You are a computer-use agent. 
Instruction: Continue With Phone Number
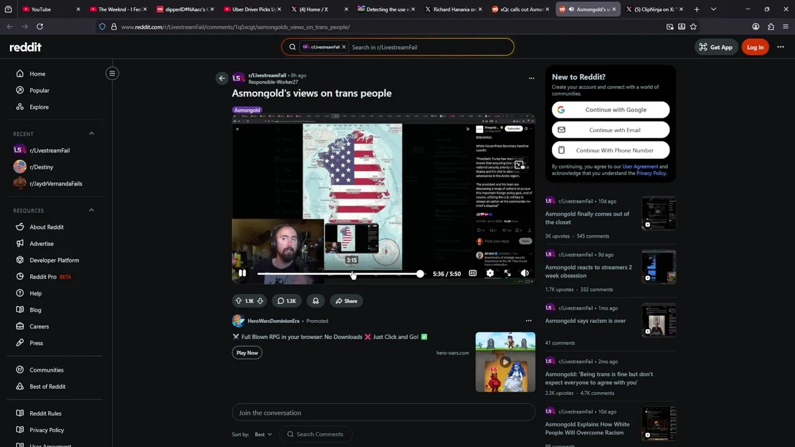point(611,150)
